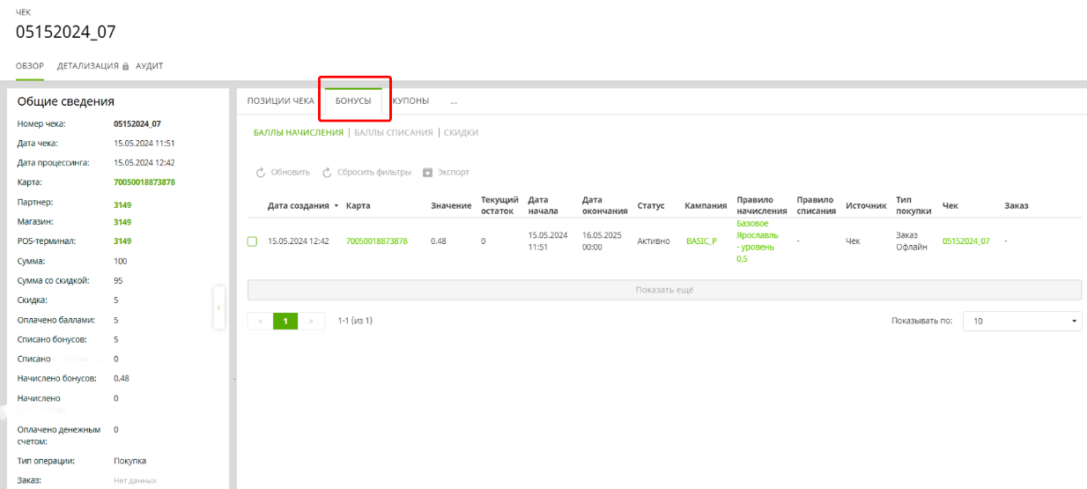Open the ellipsis overflow tab menu
Screen dimensions: 1087x489
point(454,101)
